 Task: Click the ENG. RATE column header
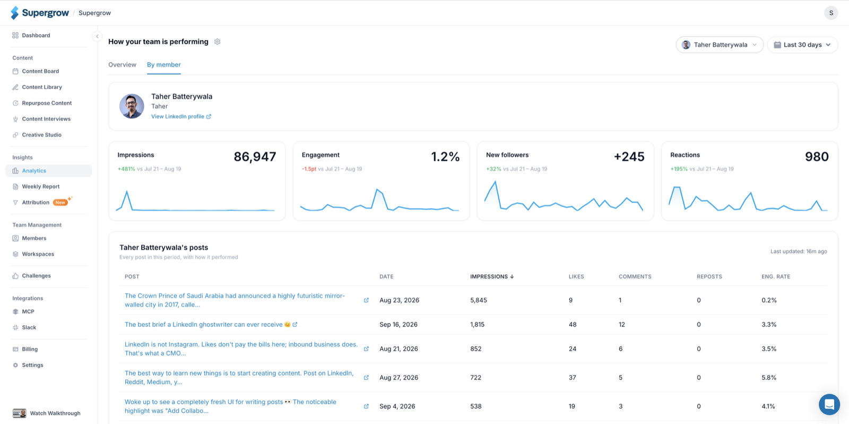pos(776,276)
